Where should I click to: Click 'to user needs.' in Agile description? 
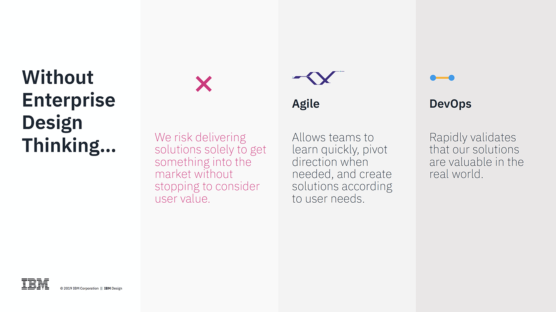(x=328, y=199)
